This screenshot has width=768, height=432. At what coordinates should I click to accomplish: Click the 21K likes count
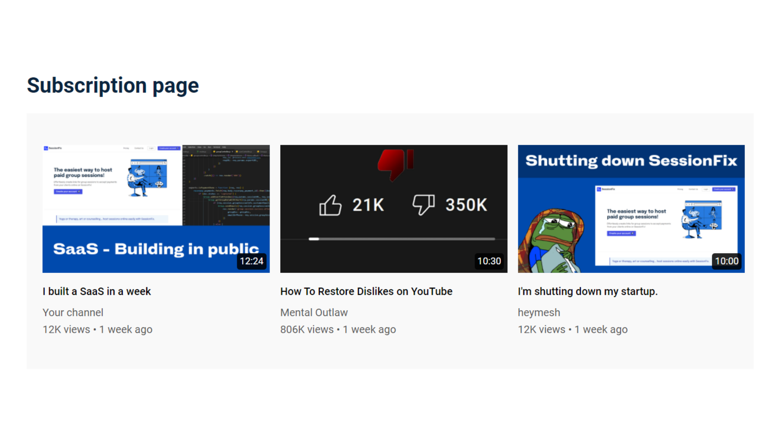click(x=368, y=205)
